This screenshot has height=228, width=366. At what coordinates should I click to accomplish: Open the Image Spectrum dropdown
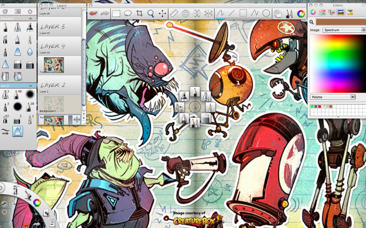click(344, 30)
